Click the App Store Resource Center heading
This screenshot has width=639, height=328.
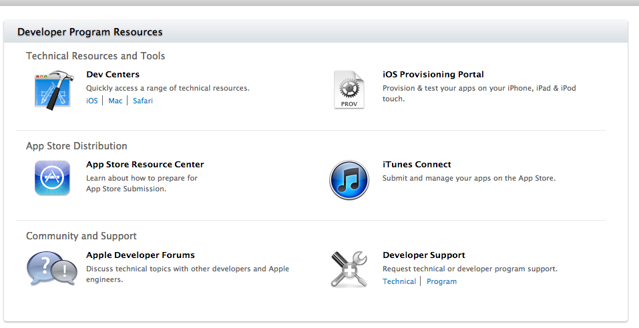(145, 165)
